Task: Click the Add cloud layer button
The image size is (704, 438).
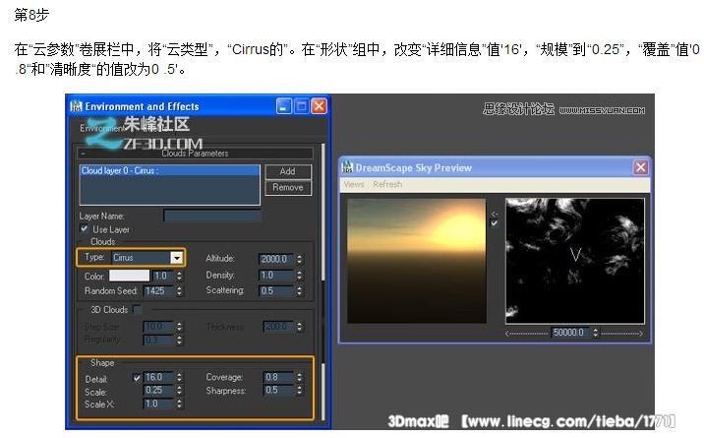Action: (x=288, y=171)
